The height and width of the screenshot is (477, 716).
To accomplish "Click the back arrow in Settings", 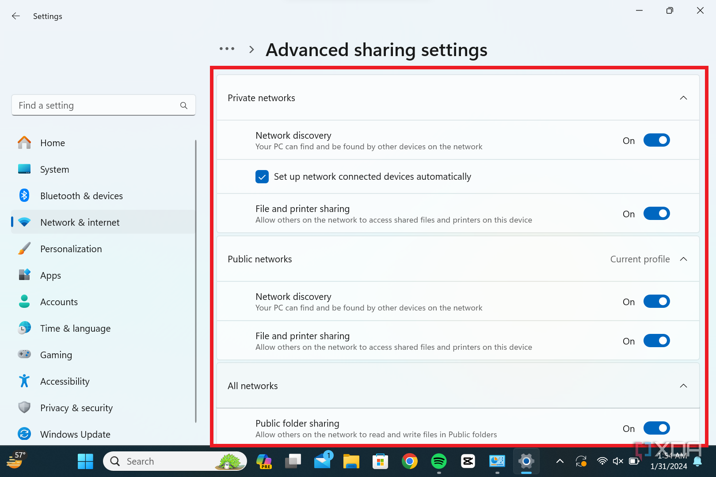I will pos(16,16).
